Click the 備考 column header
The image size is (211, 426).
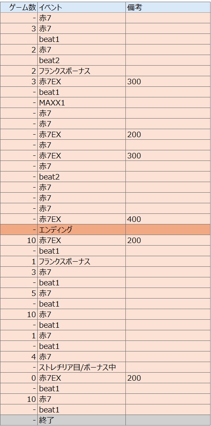click(168, 7)
